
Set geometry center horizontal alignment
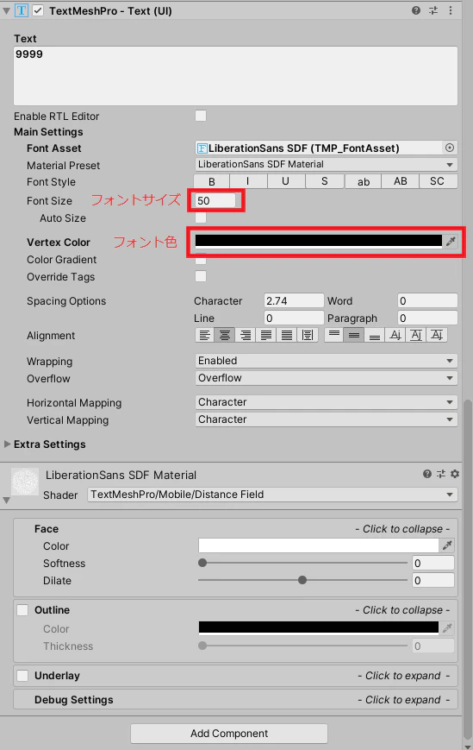point(308,336)
